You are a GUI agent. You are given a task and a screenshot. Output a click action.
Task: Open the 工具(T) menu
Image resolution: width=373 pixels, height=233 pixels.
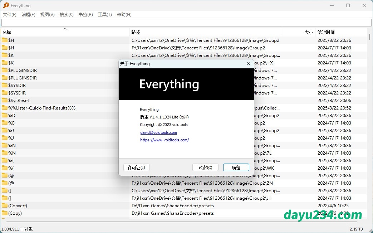[105, 15]
